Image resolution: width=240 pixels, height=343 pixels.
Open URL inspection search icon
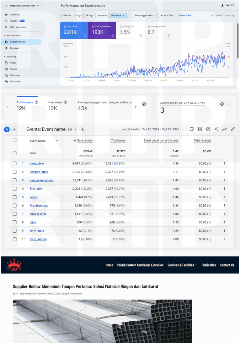pos(7,27)
